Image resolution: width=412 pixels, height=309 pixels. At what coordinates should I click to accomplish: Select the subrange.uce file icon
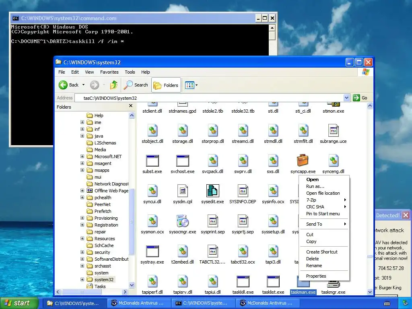(333, 131)
